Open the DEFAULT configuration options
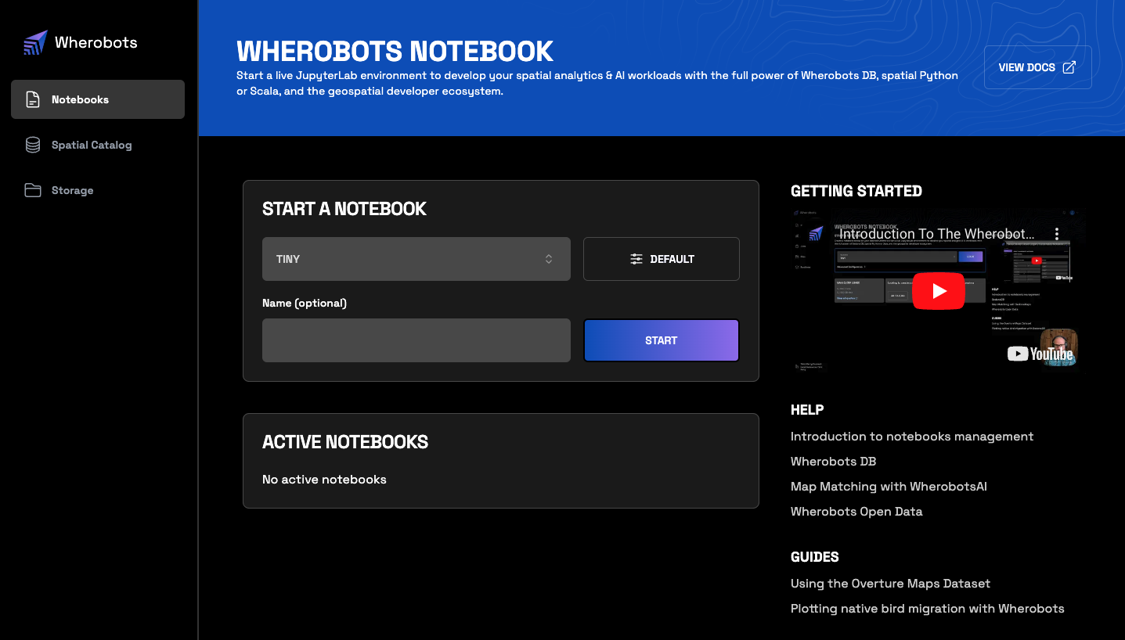This screenshot has height=640, width=1125. click(662, 259)
